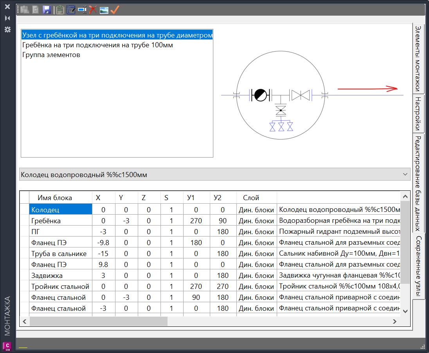
Task: Click the rename text field icon
Action: pos(82,10)
